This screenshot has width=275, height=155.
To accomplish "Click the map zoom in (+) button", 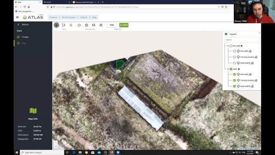I will [56, 143].
